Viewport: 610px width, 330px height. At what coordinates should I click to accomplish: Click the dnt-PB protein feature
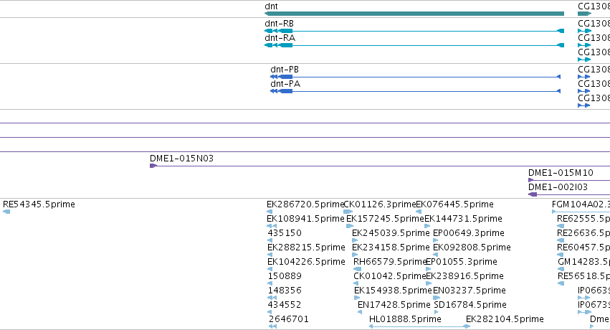[415, 77]
